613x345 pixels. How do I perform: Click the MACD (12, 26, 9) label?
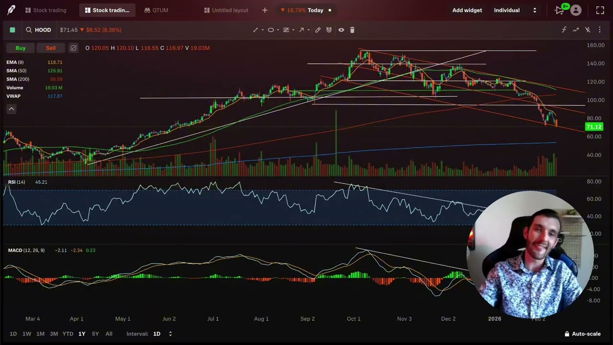coord(26,250)
